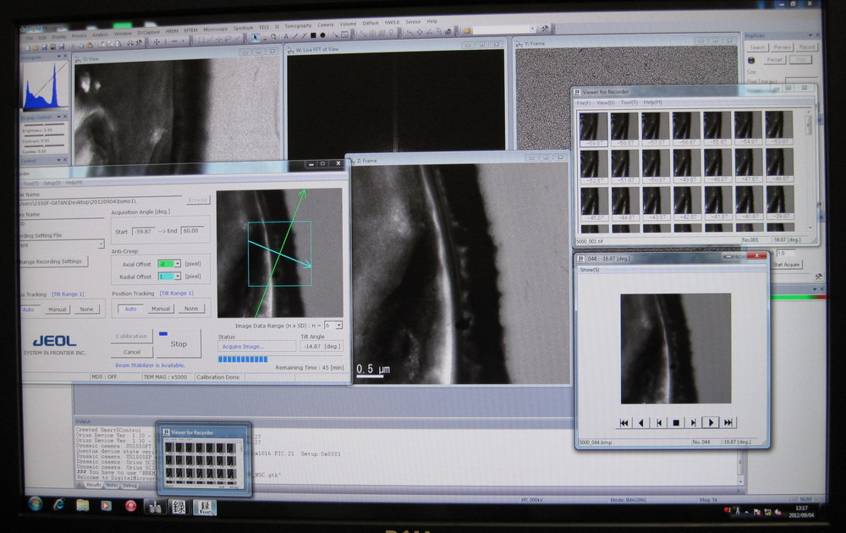Screen dimensions: 846x533
Task: Open Image Data Range n dropdown
Action: 339,326
